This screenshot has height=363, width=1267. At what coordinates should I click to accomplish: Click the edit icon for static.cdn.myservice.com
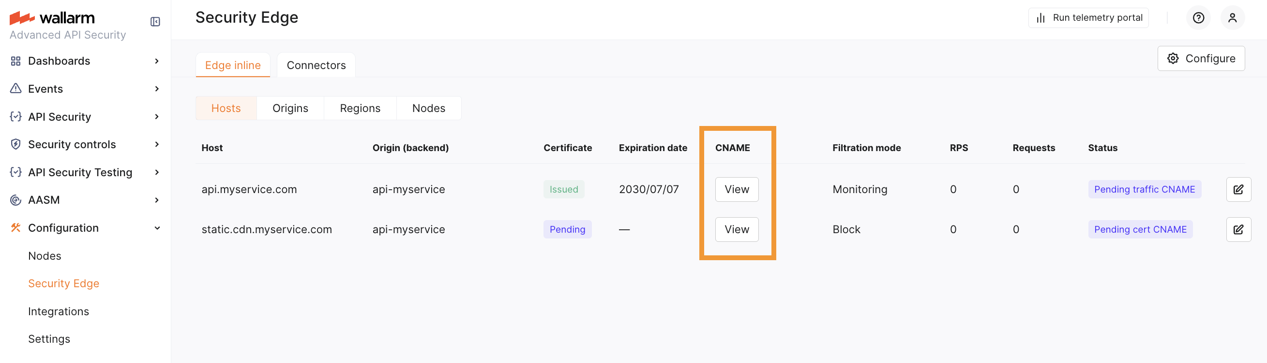tap(1238, 230)
